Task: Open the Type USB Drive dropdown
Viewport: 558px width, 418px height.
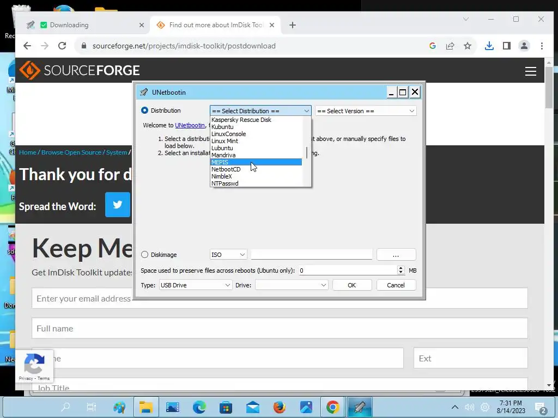Action: [x=196, y=285]
